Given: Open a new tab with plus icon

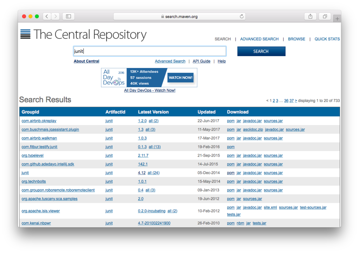Looking at the screenshot, I should (x=337, y=19).
